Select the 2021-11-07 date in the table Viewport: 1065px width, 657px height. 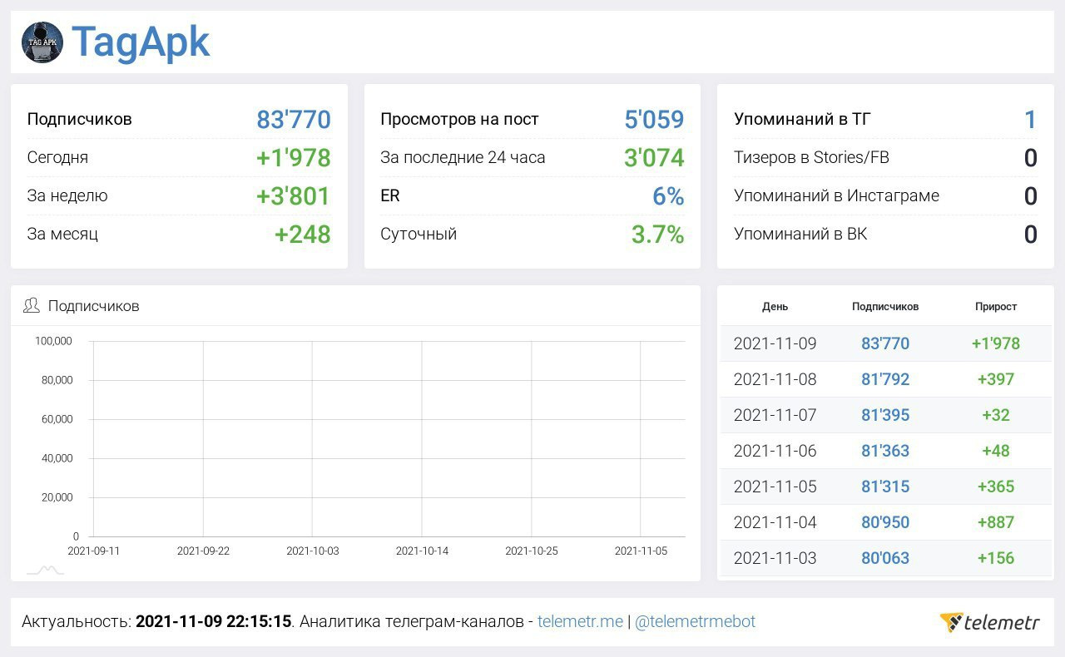775,415
